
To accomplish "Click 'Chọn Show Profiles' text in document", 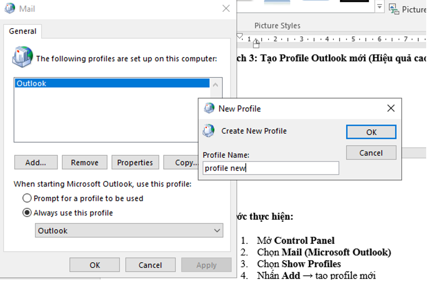I will point(299,264).
